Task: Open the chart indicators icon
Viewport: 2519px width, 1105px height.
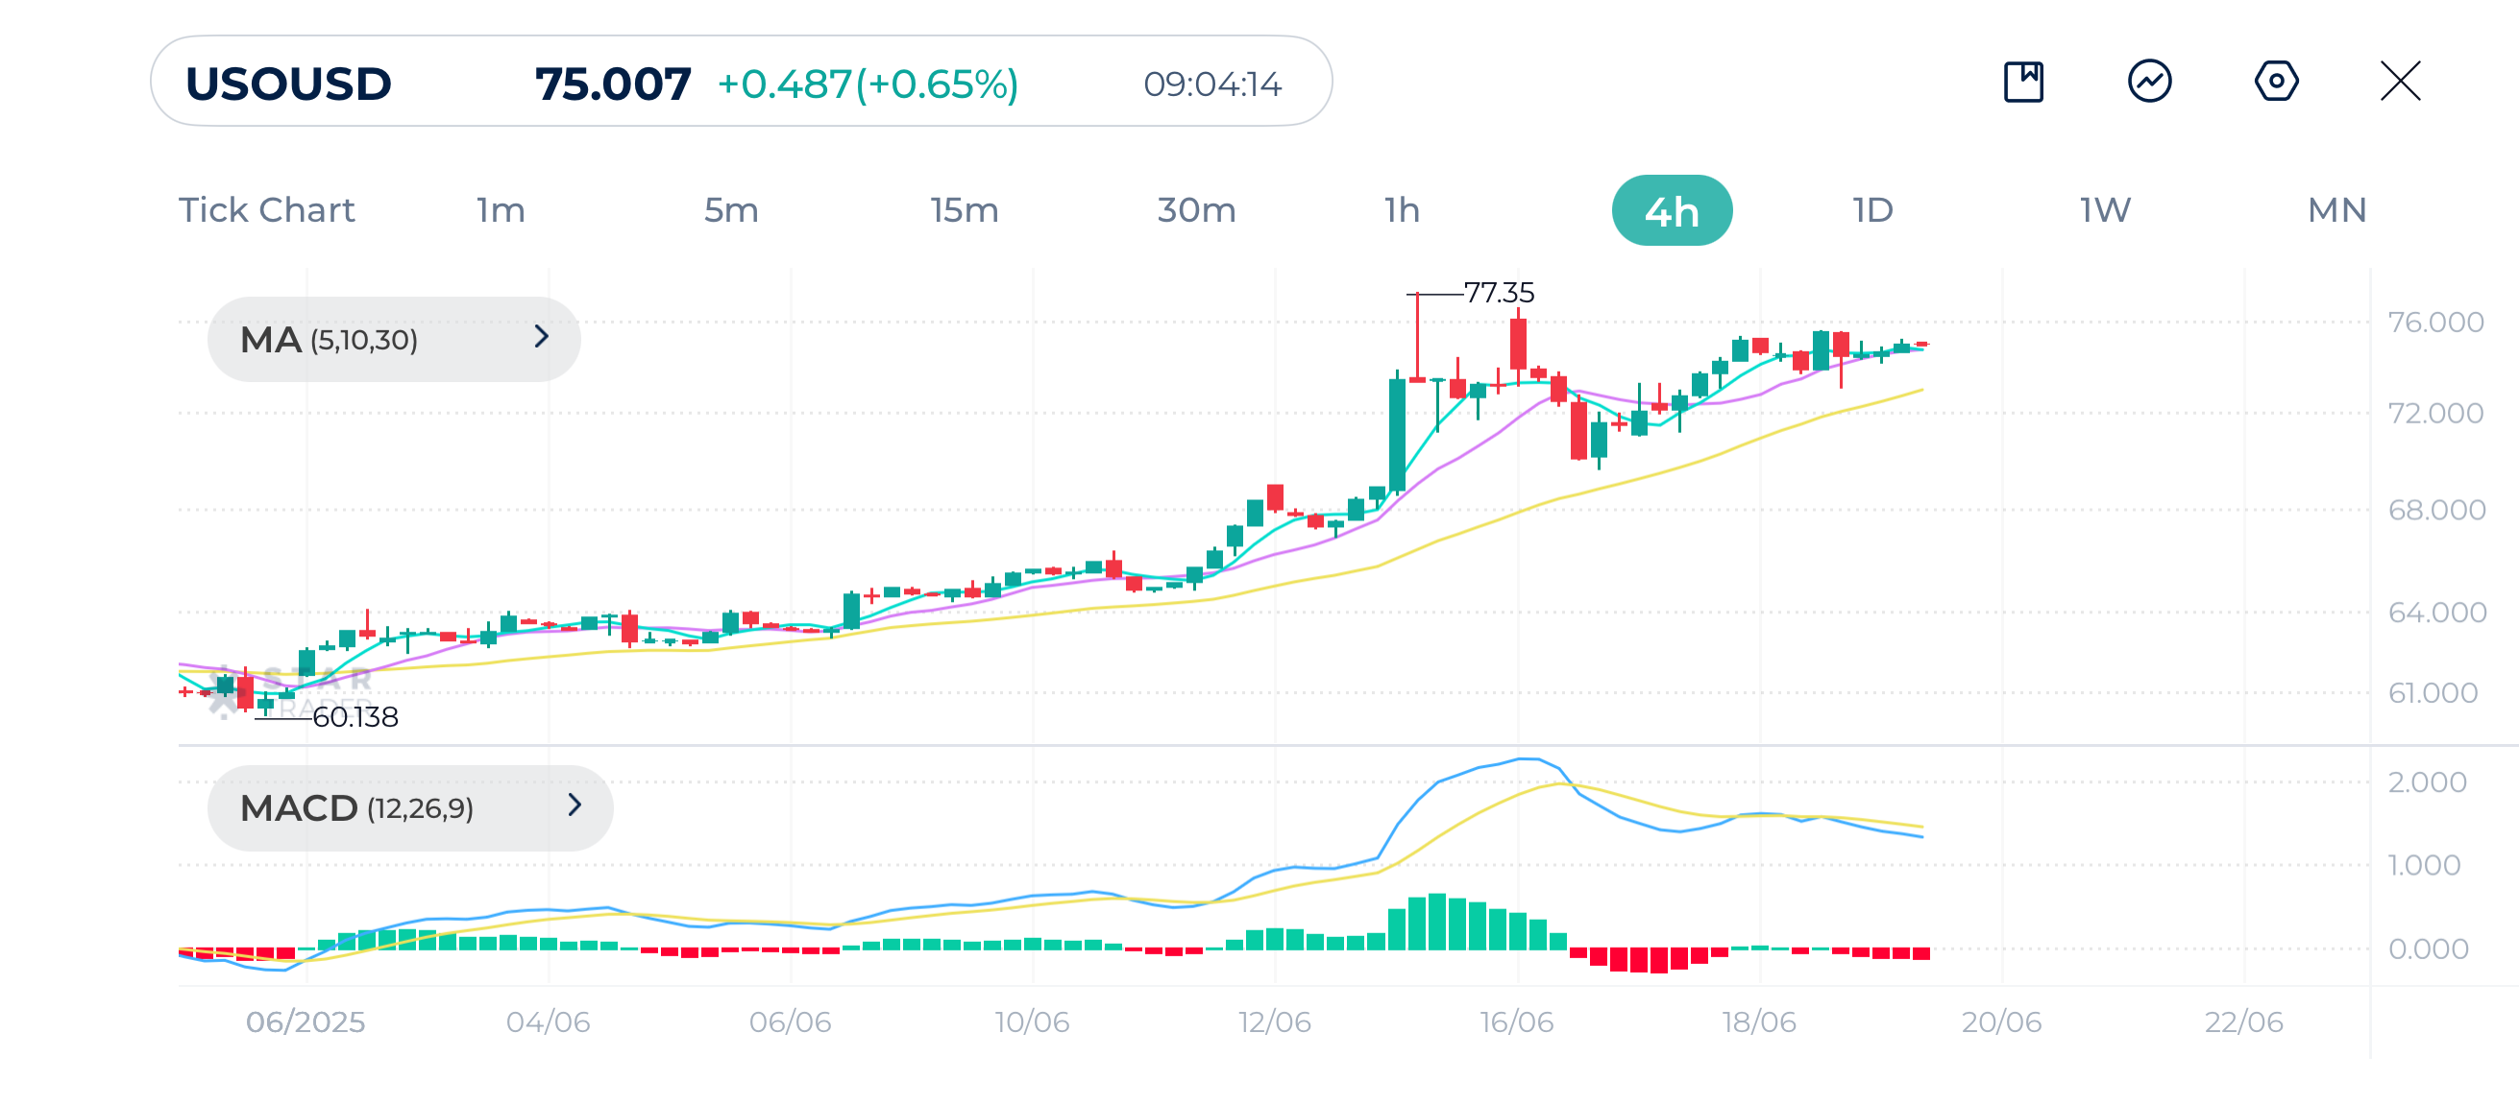Action: pyautogui.click(x=2148, y=81)
